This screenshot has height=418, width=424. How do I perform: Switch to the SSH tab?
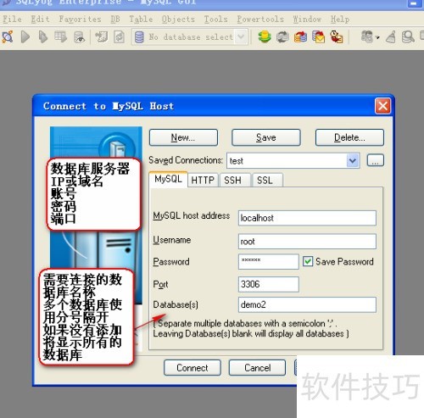[235, 180]
